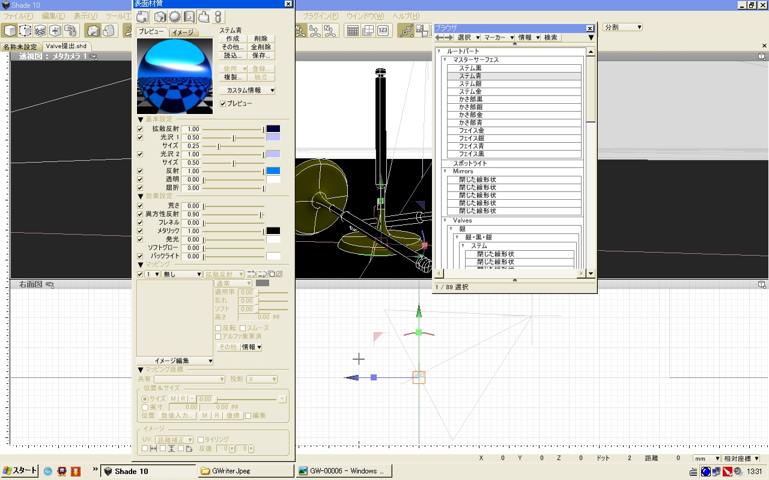This screenshot has width=769, height=480.
Task: Click the blue 反射 color swatch
Action: 273,171
